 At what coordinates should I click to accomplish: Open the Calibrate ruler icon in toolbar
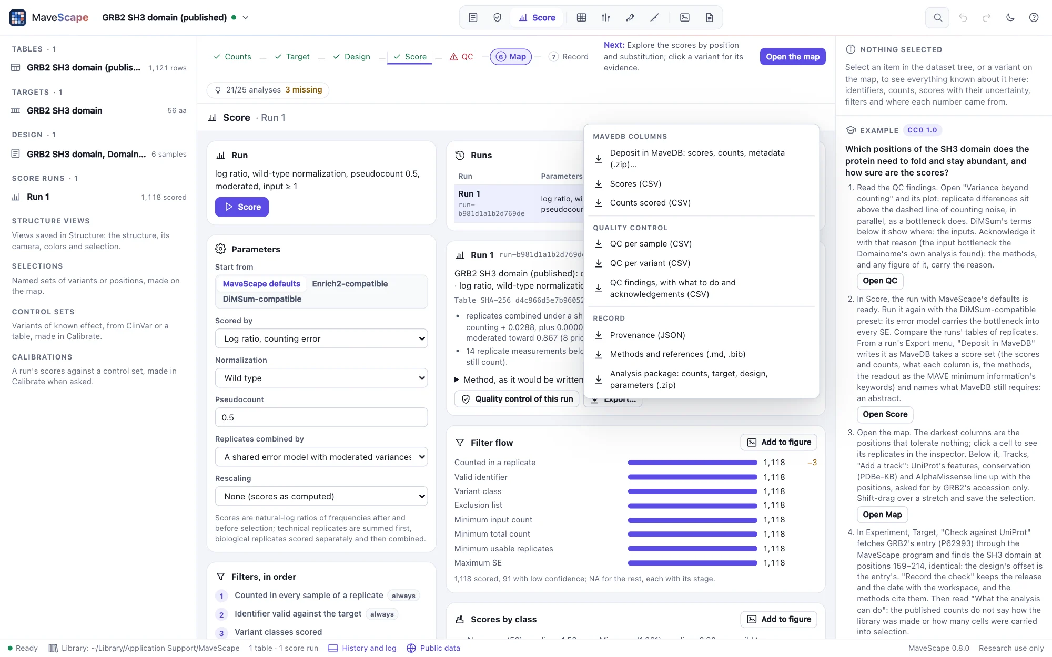click(654, 17)
